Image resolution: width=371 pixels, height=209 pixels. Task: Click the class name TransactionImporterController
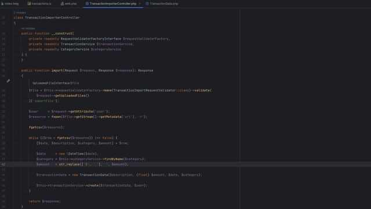(52, 17)
